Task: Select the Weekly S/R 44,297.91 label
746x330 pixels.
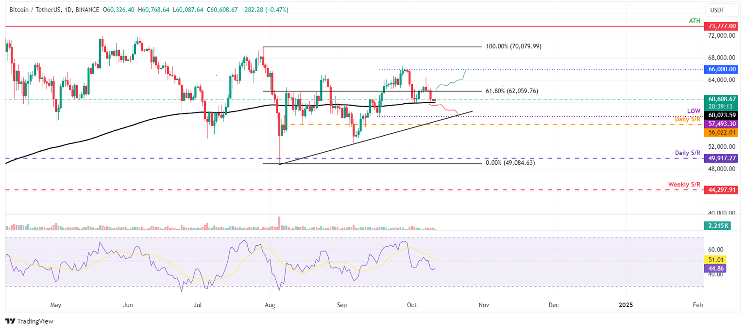Action: 721,190
